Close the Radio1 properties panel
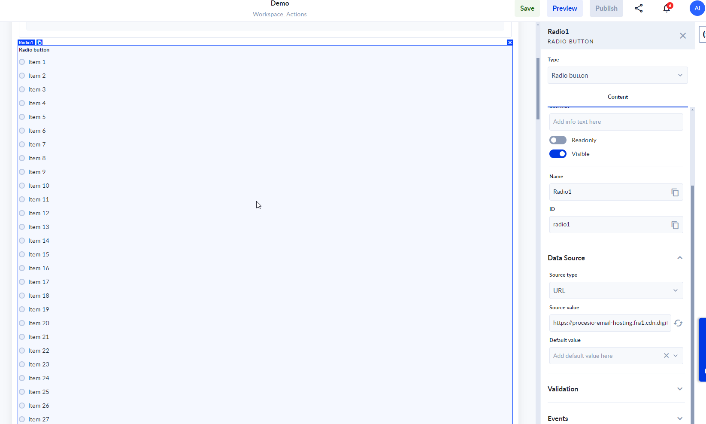The width and height of the screenshot is (706, 424). 682,36
